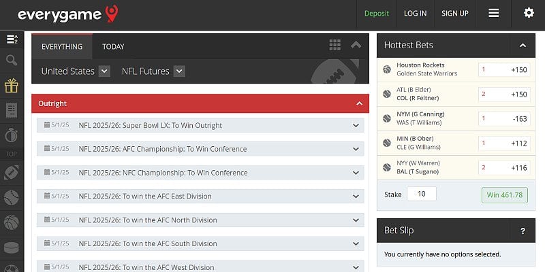
Task: Switch to the grid view icon
Action: (x=334, y=45)
